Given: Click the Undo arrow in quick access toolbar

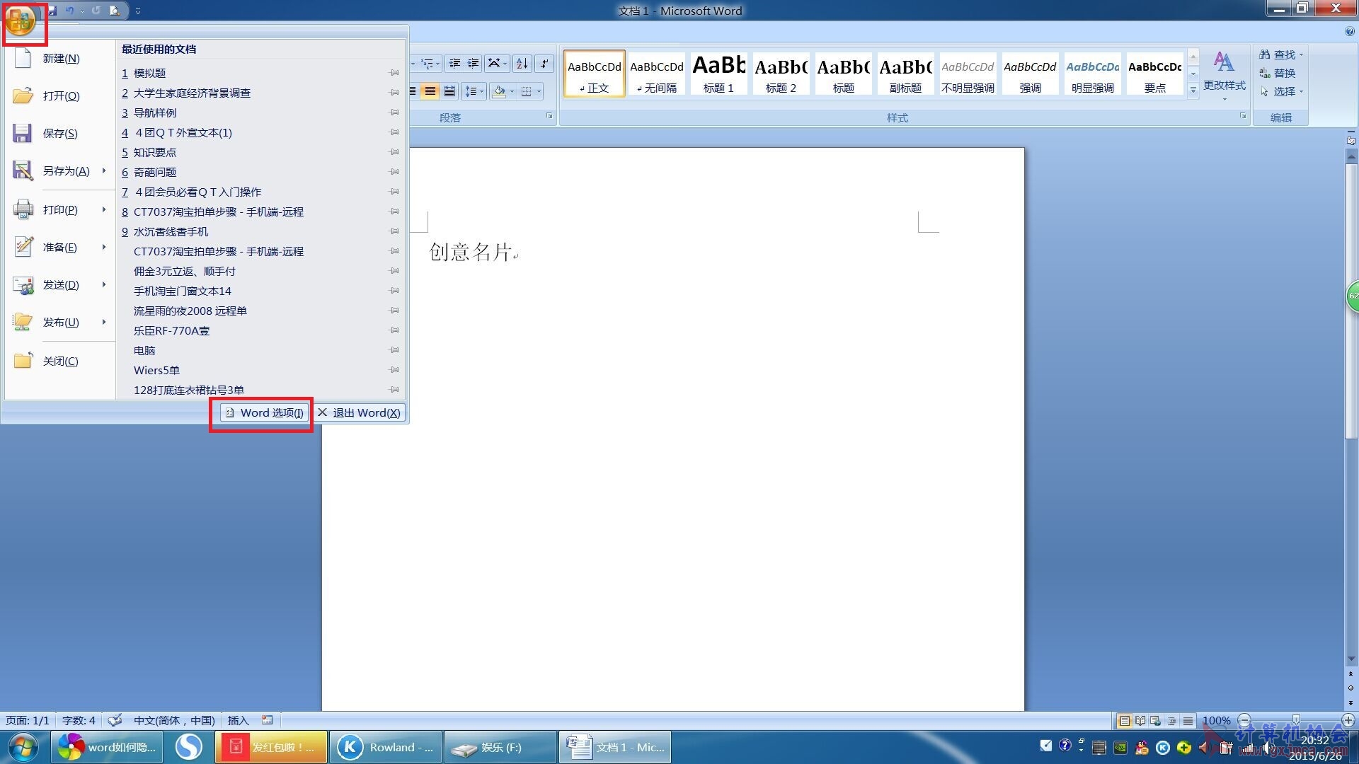Looking at the screenshot, I should (69, 11).
